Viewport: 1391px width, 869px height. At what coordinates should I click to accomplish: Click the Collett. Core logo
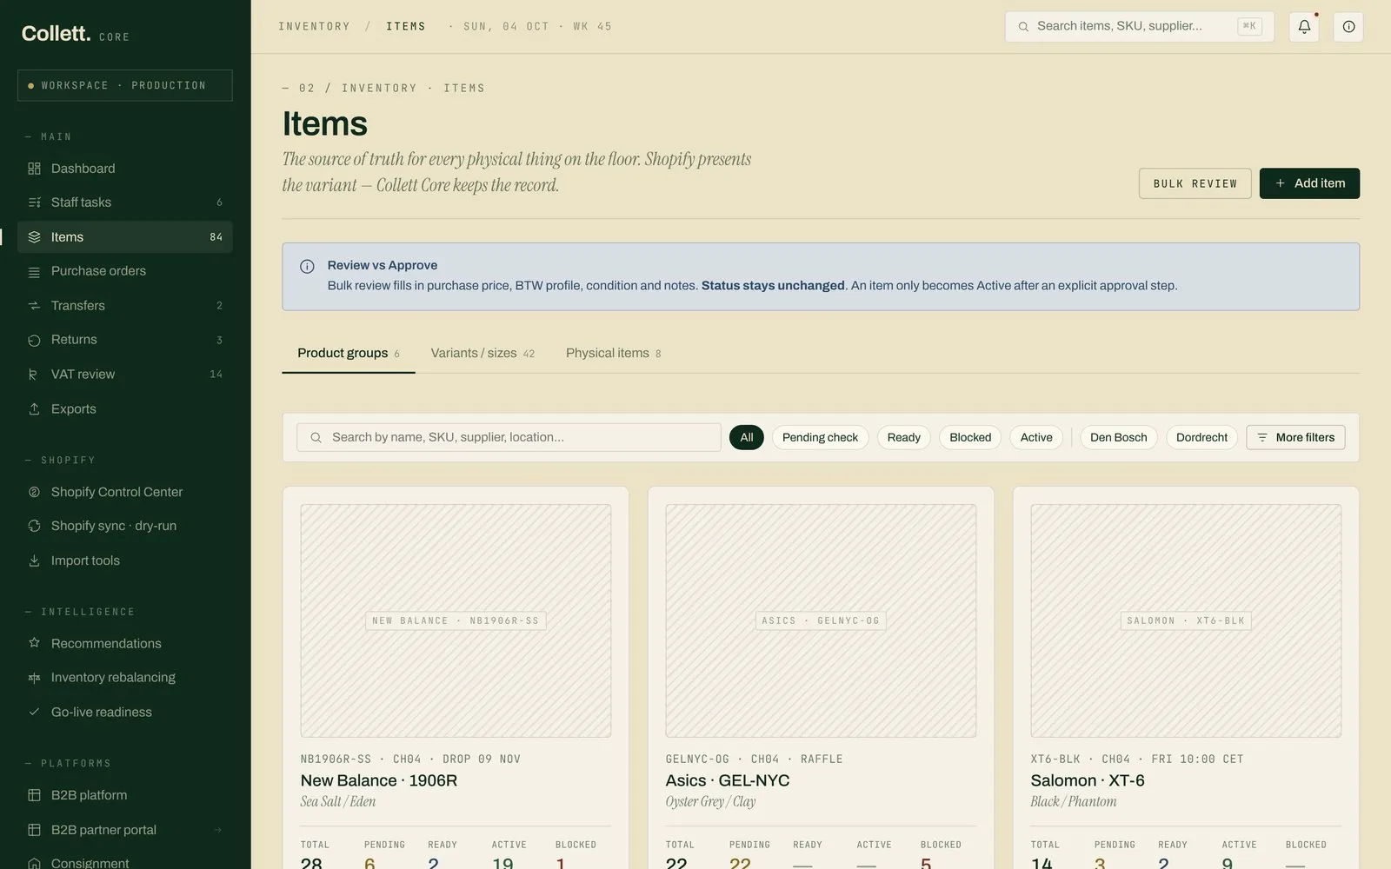click(76, 34)
